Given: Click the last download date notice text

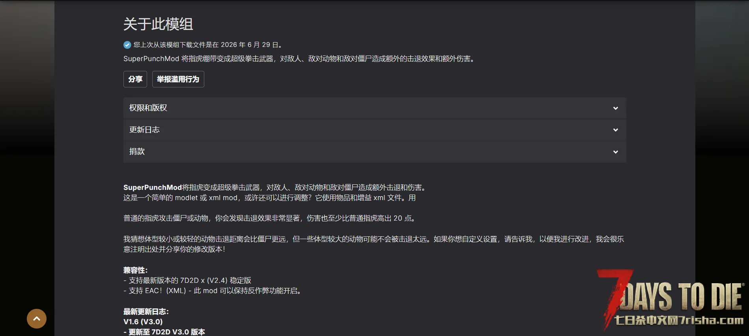Looking at the screenshot, I should 209,45.
